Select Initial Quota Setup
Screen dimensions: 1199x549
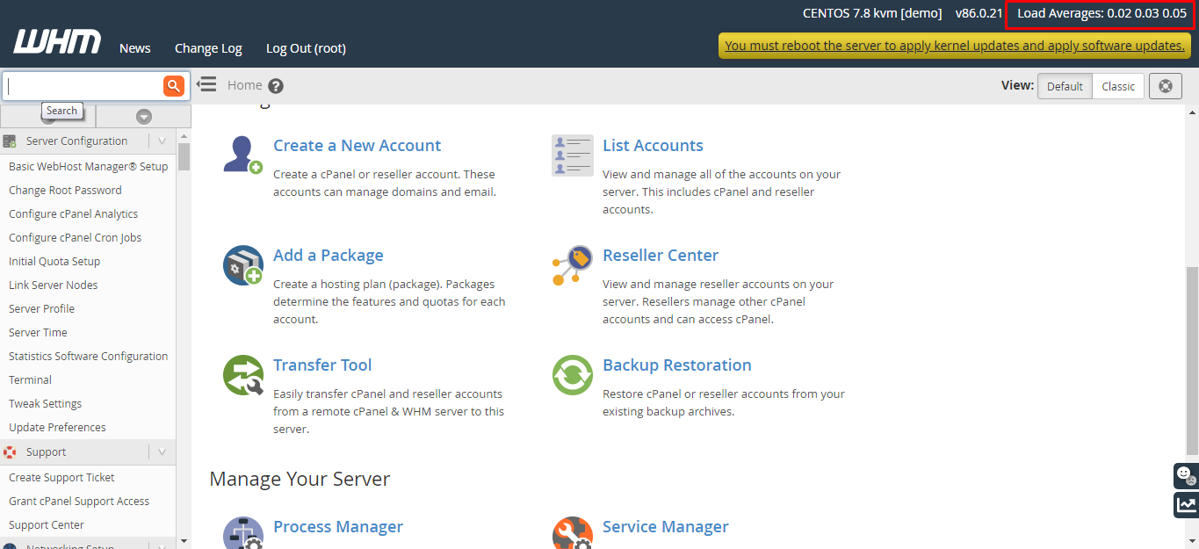54,262
